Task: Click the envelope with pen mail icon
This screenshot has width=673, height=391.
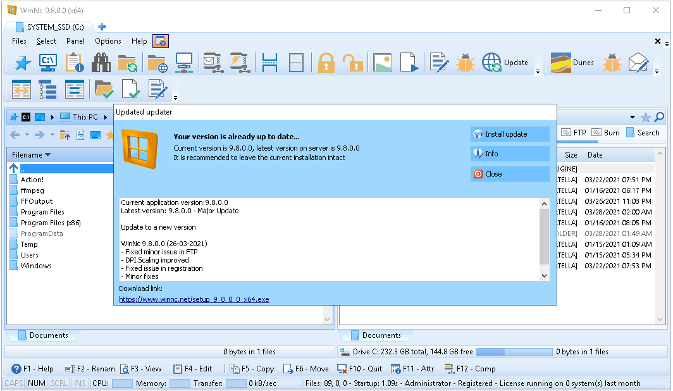Action: click(x=638, y=63)
